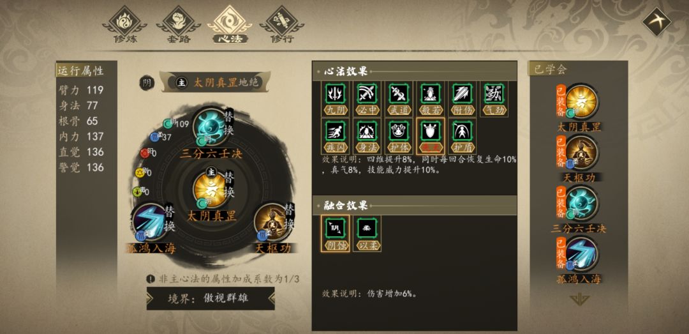Select 天枢功 in the learned list

tap(581, 158)
